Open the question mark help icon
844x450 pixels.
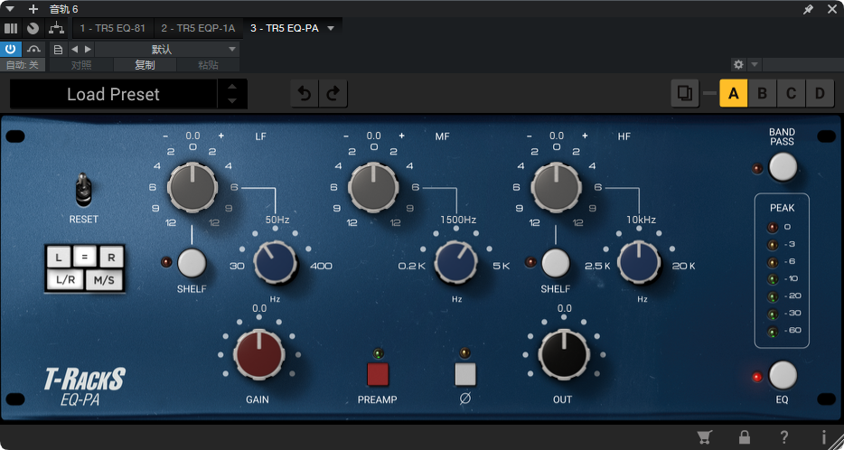pyautogui.click(x=784, y=436)
